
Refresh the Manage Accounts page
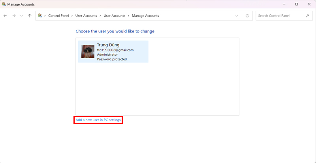247,16
